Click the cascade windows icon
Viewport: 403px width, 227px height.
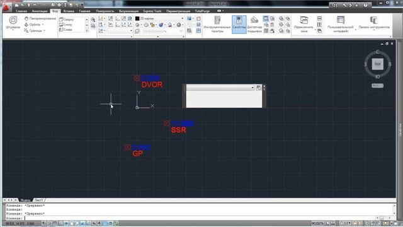pyautogui.click(x=319, y=31)
